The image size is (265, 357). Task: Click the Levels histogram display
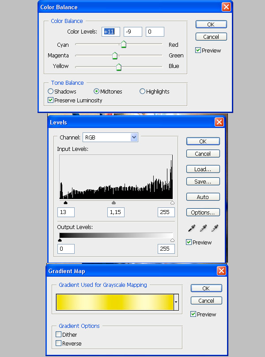click(x=116, y=177)
